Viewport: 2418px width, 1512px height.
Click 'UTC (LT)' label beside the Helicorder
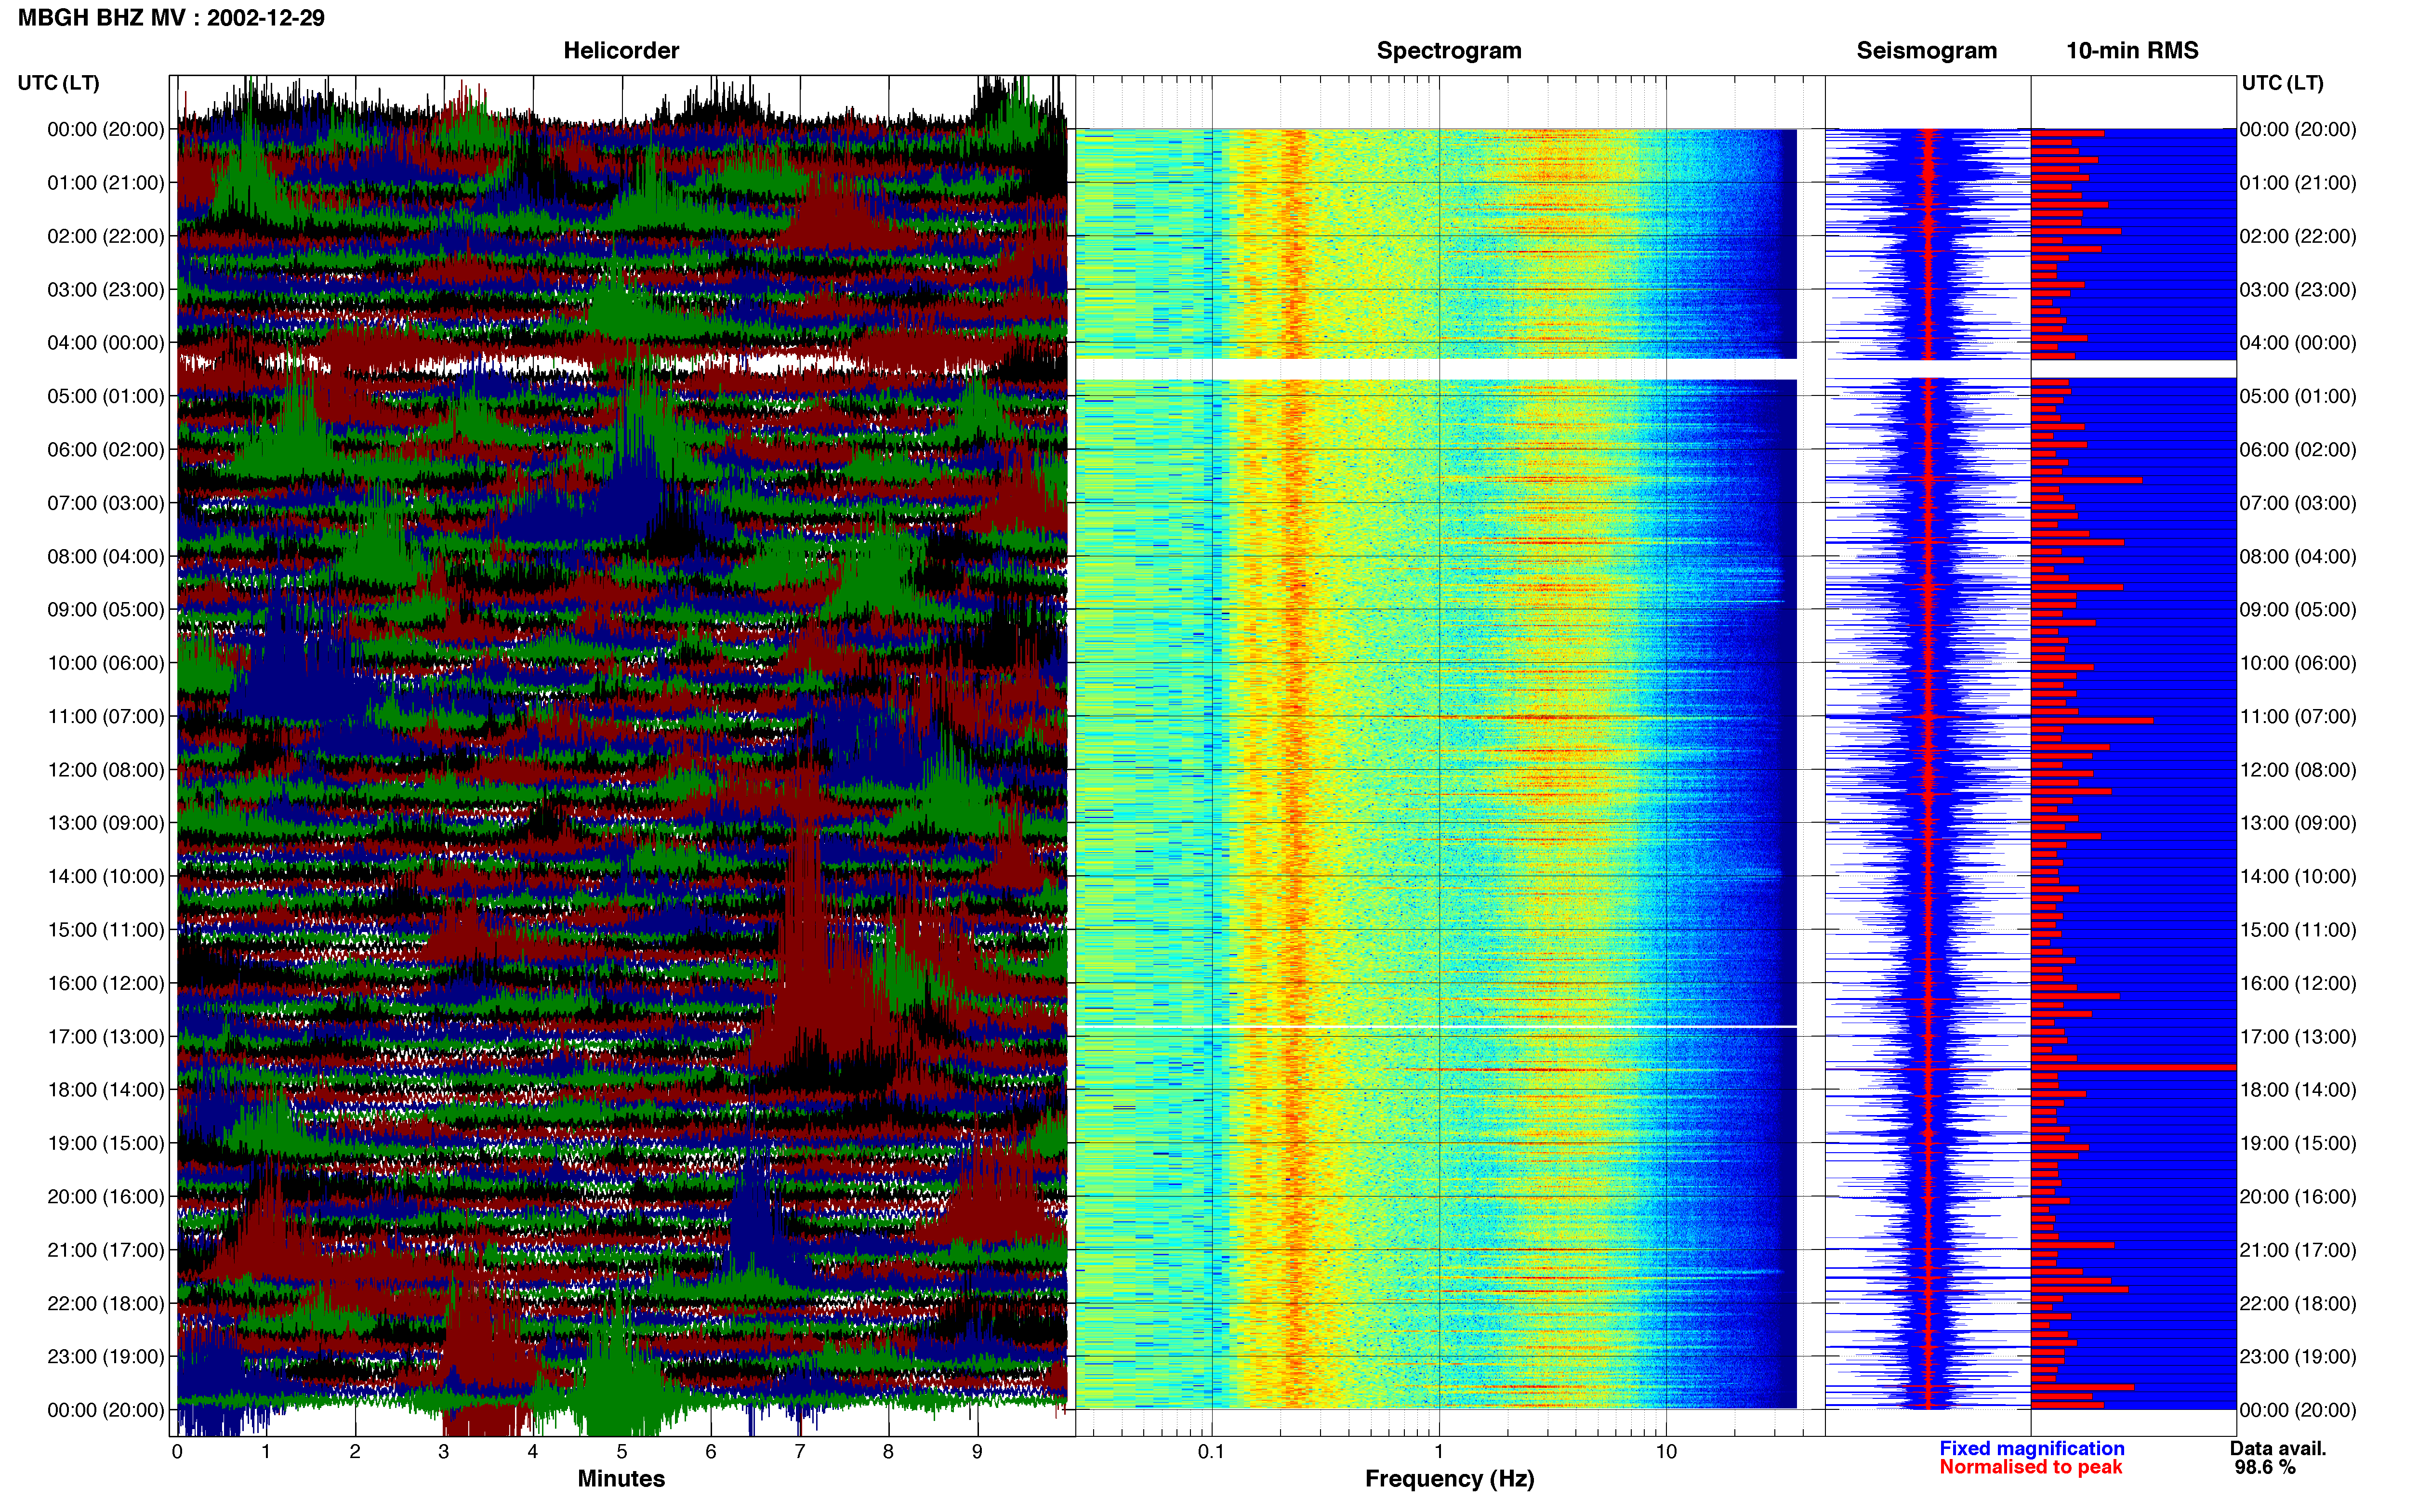(x=59, y=83)
